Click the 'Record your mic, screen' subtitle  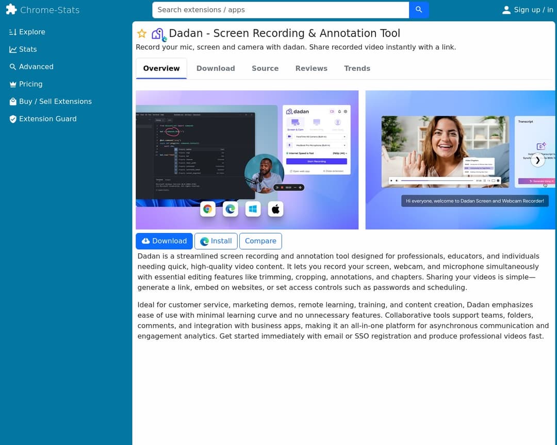[296, 47]
